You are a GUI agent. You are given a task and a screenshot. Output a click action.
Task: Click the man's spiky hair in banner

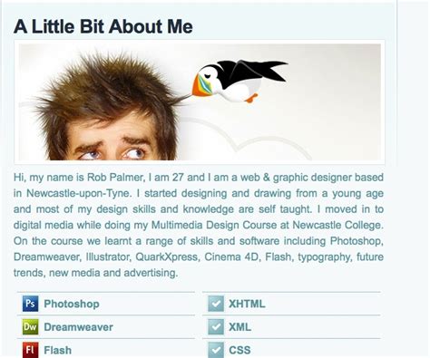click(x=106, y=88)
